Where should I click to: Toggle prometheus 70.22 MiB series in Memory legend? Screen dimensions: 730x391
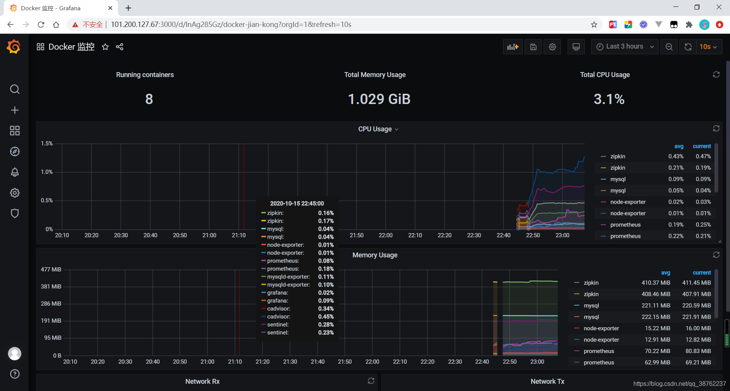pyautogui.click(x=599, y=351)
